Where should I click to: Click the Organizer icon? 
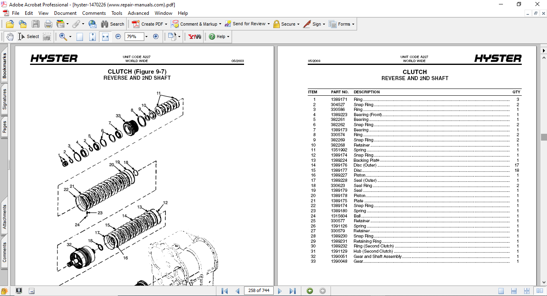[61, 24]
